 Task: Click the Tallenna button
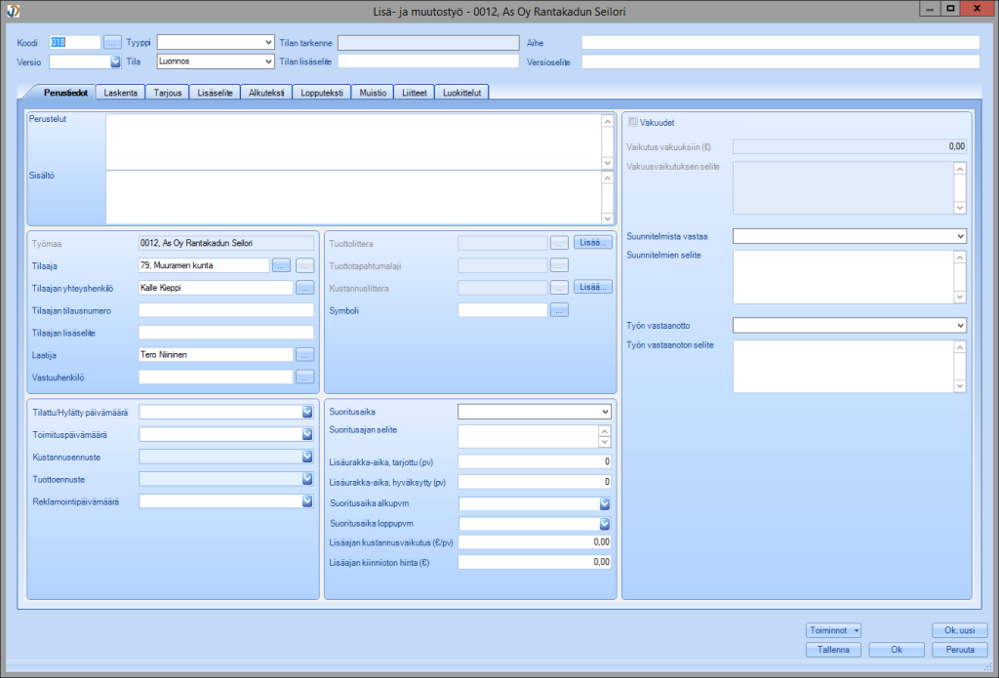tap(832, 650)
